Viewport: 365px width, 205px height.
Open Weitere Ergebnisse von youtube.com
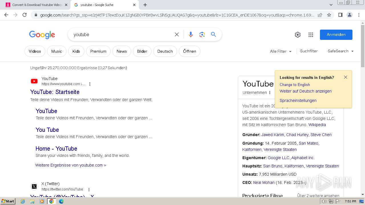click(x=71, y=165)
